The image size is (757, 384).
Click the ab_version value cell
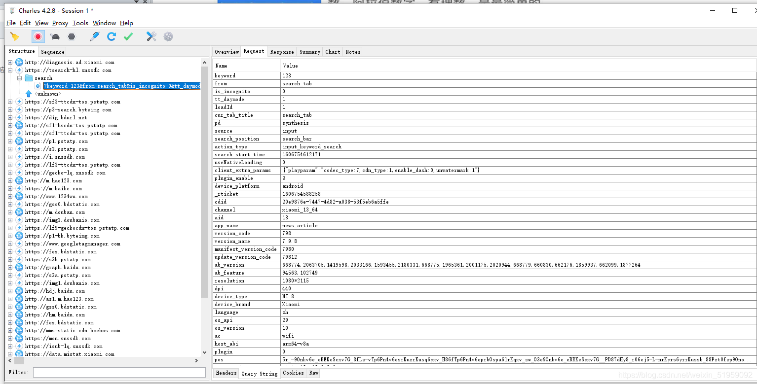click(x=519, y=265)
